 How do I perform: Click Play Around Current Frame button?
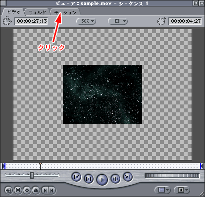[x=115, y=179]
